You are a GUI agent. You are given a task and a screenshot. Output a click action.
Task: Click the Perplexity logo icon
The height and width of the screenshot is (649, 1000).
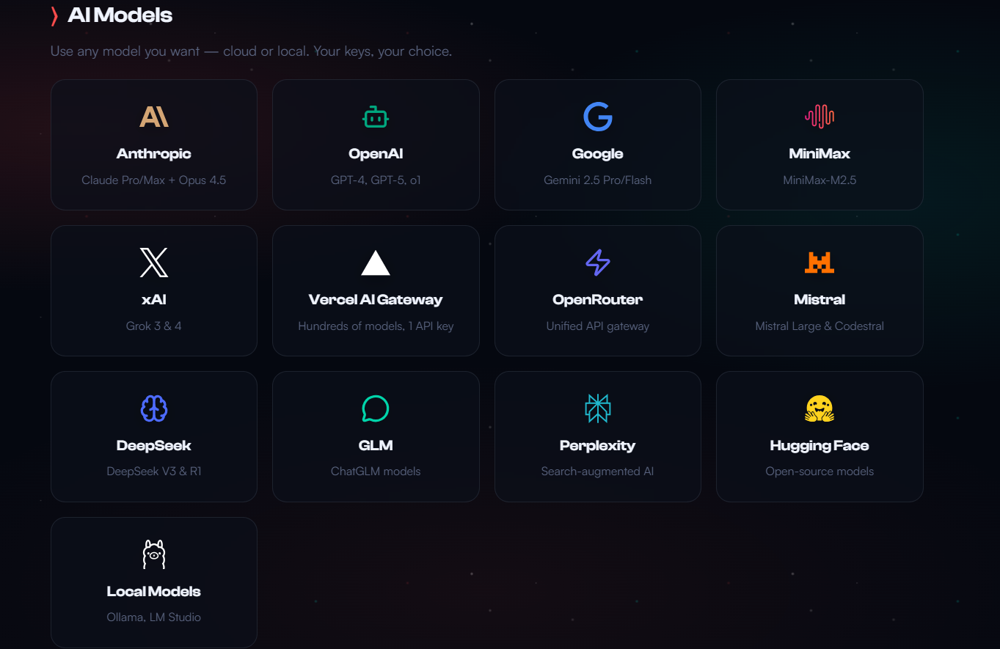(x=598, y=408)
